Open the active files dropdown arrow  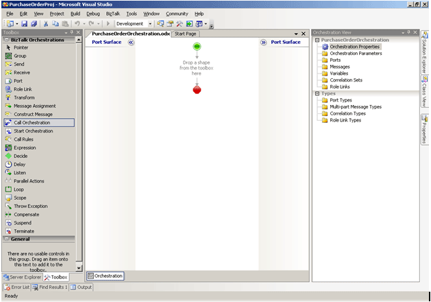tap(296, 34)
